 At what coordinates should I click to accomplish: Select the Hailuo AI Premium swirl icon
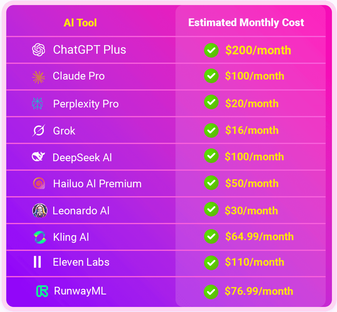(x=39, y=183)
